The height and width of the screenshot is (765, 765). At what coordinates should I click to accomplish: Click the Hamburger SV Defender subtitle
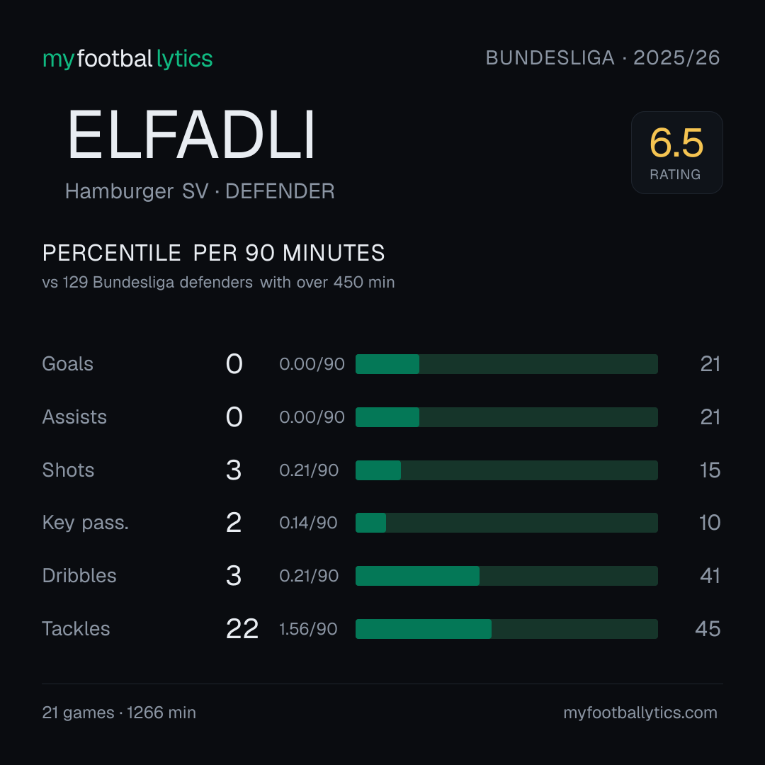click(x=200, y=191)
